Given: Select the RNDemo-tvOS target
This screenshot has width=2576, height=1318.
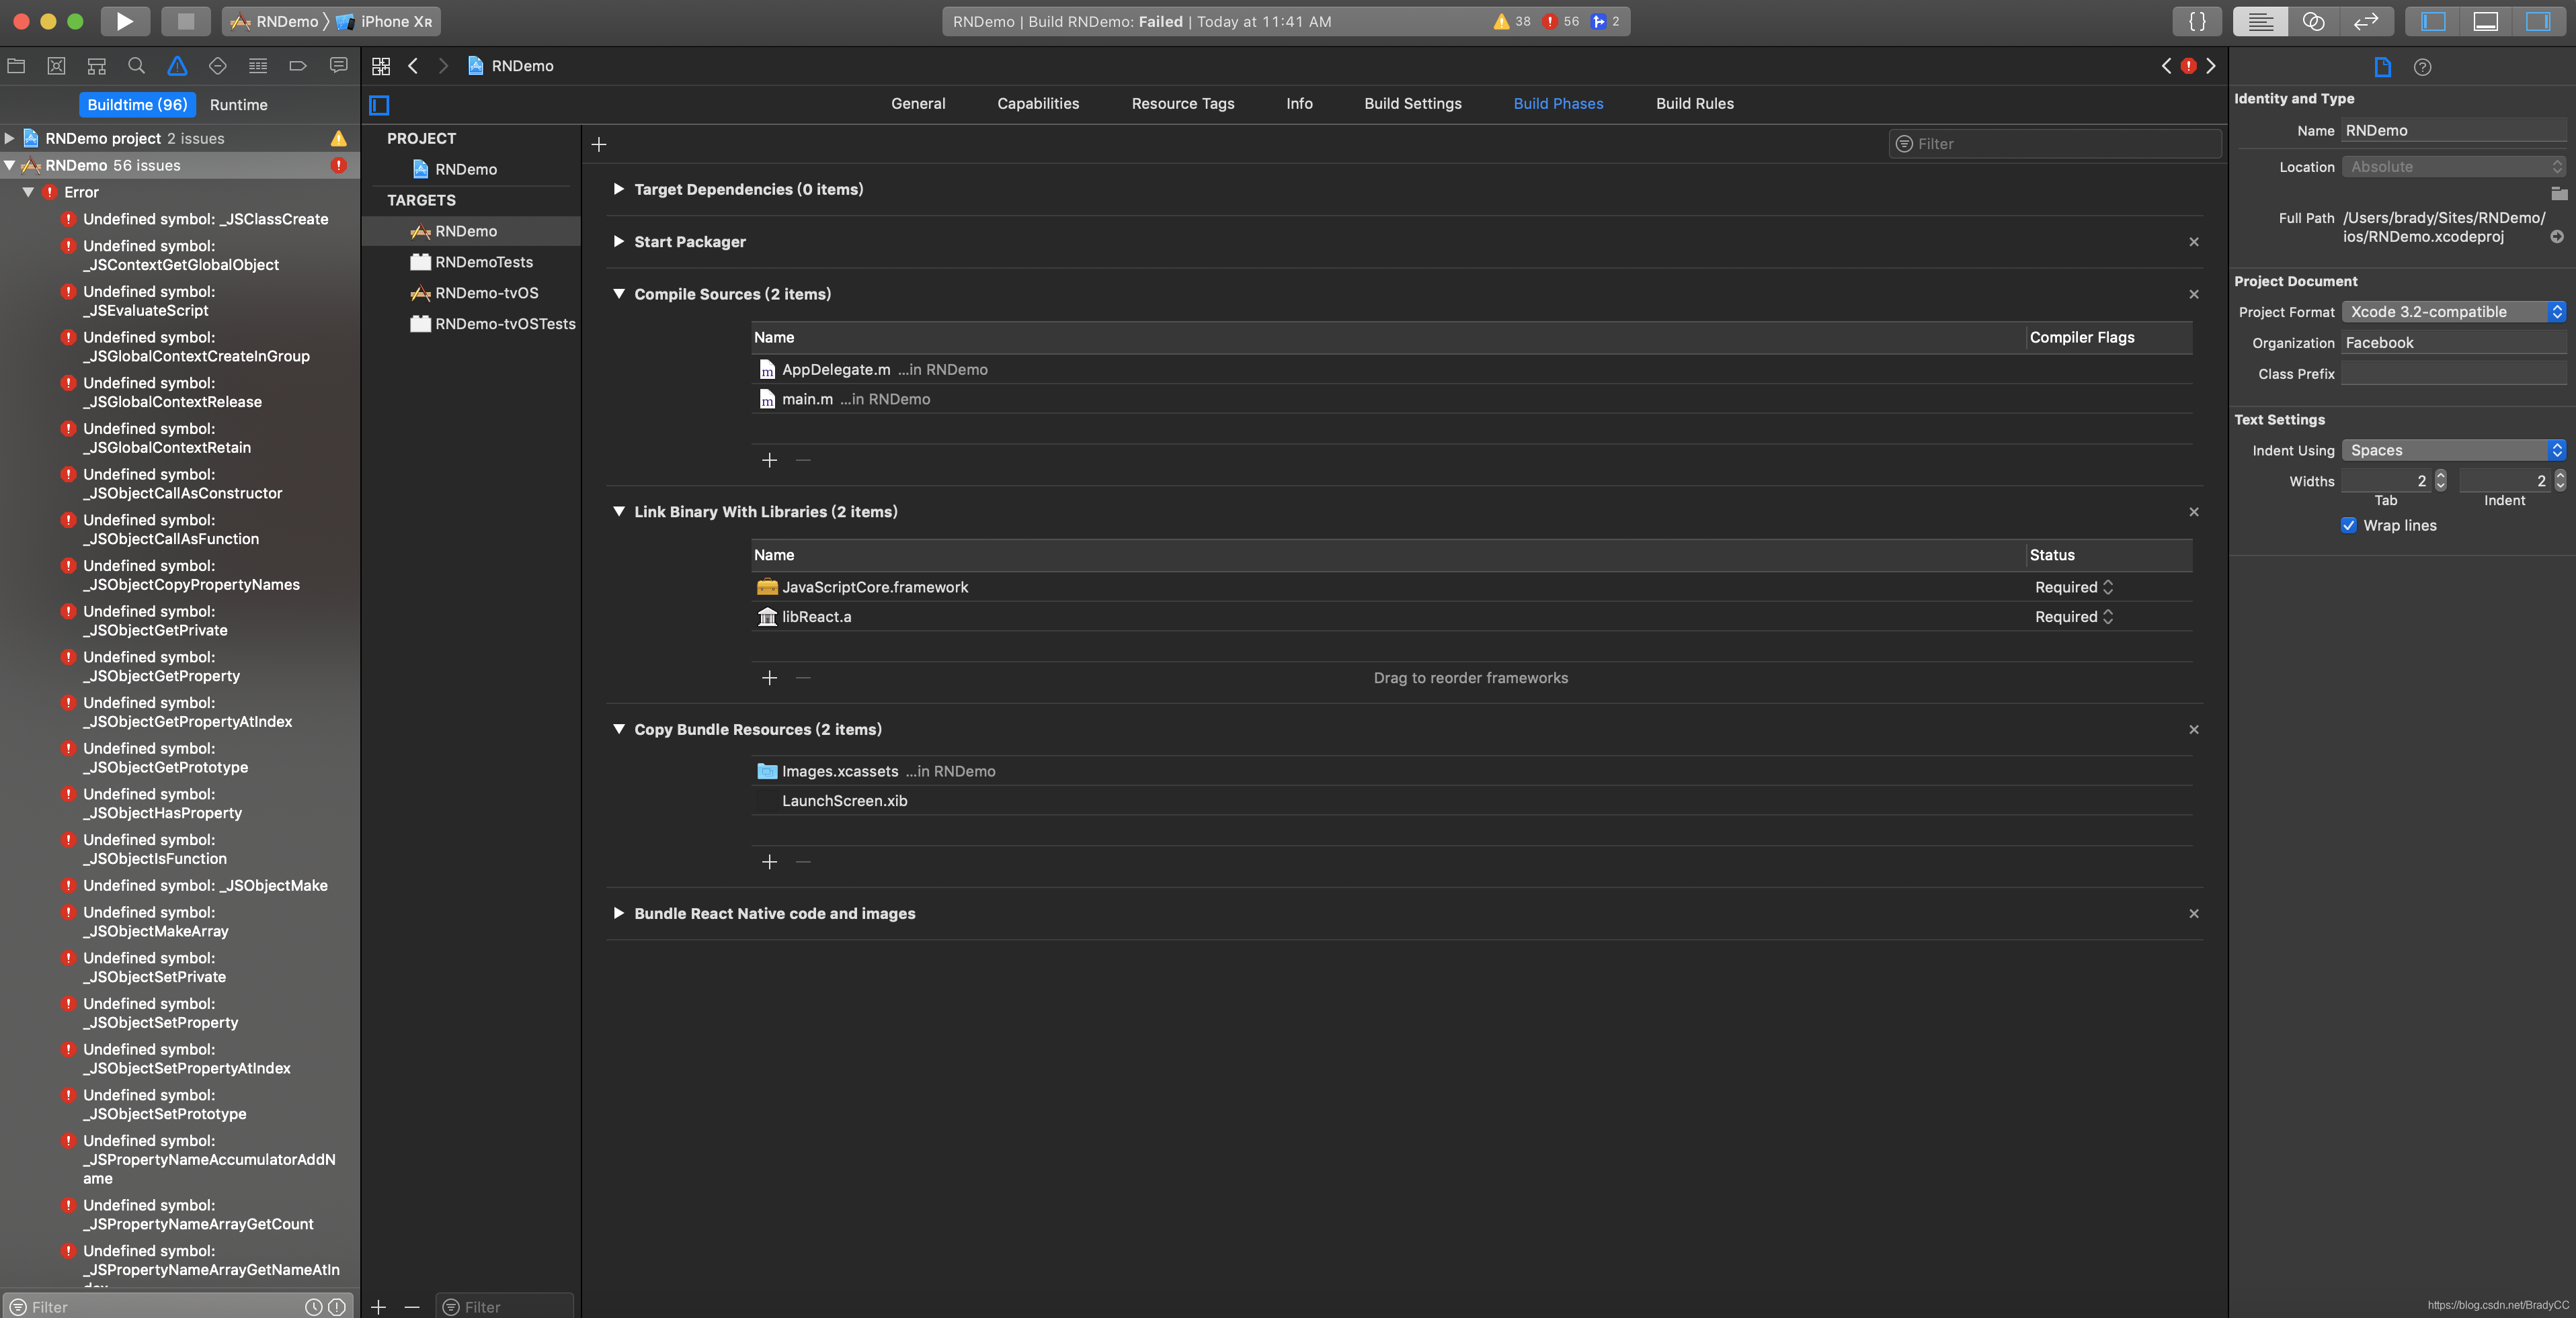Looking at the screenshot, I should click(486, 293).
